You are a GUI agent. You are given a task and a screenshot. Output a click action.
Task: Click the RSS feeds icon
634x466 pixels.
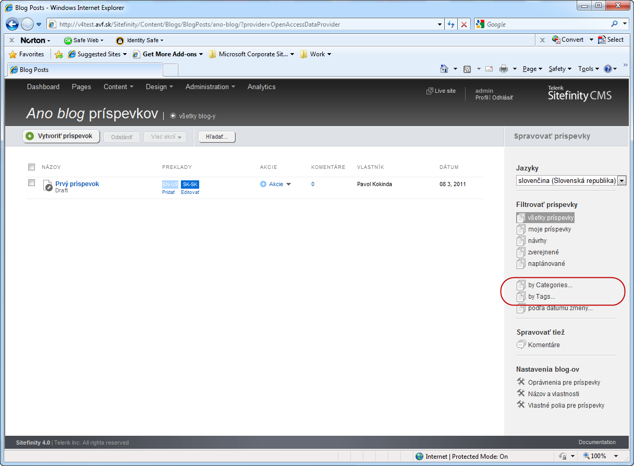468,69
